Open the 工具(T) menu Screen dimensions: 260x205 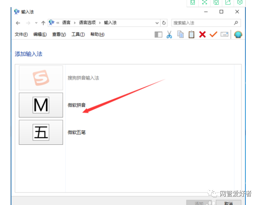coord(78,34)
